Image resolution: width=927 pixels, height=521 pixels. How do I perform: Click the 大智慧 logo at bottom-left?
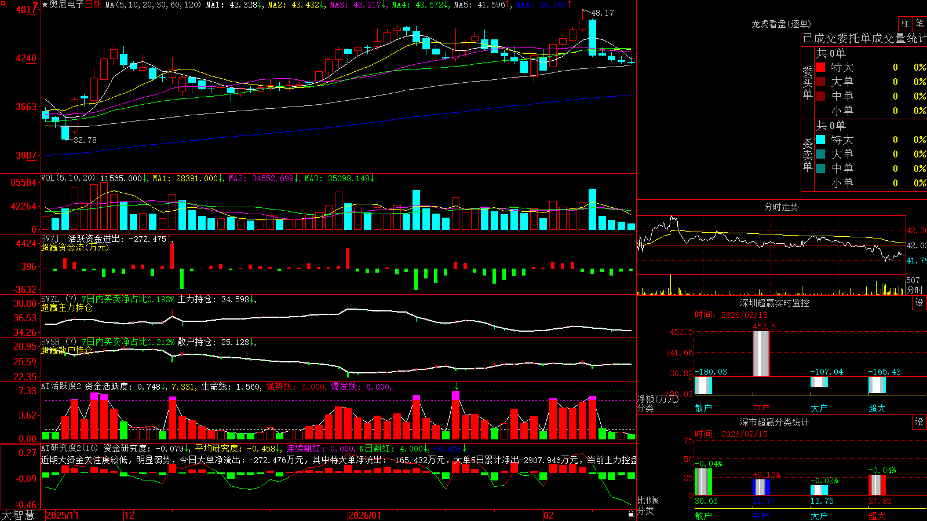(x=18, y=515)
